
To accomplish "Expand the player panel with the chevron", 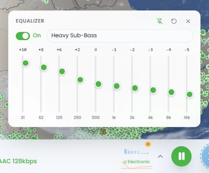I will [160, 156].
